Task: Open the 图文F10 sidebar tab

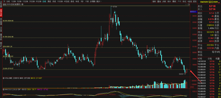Action: [x=1, y=45]
